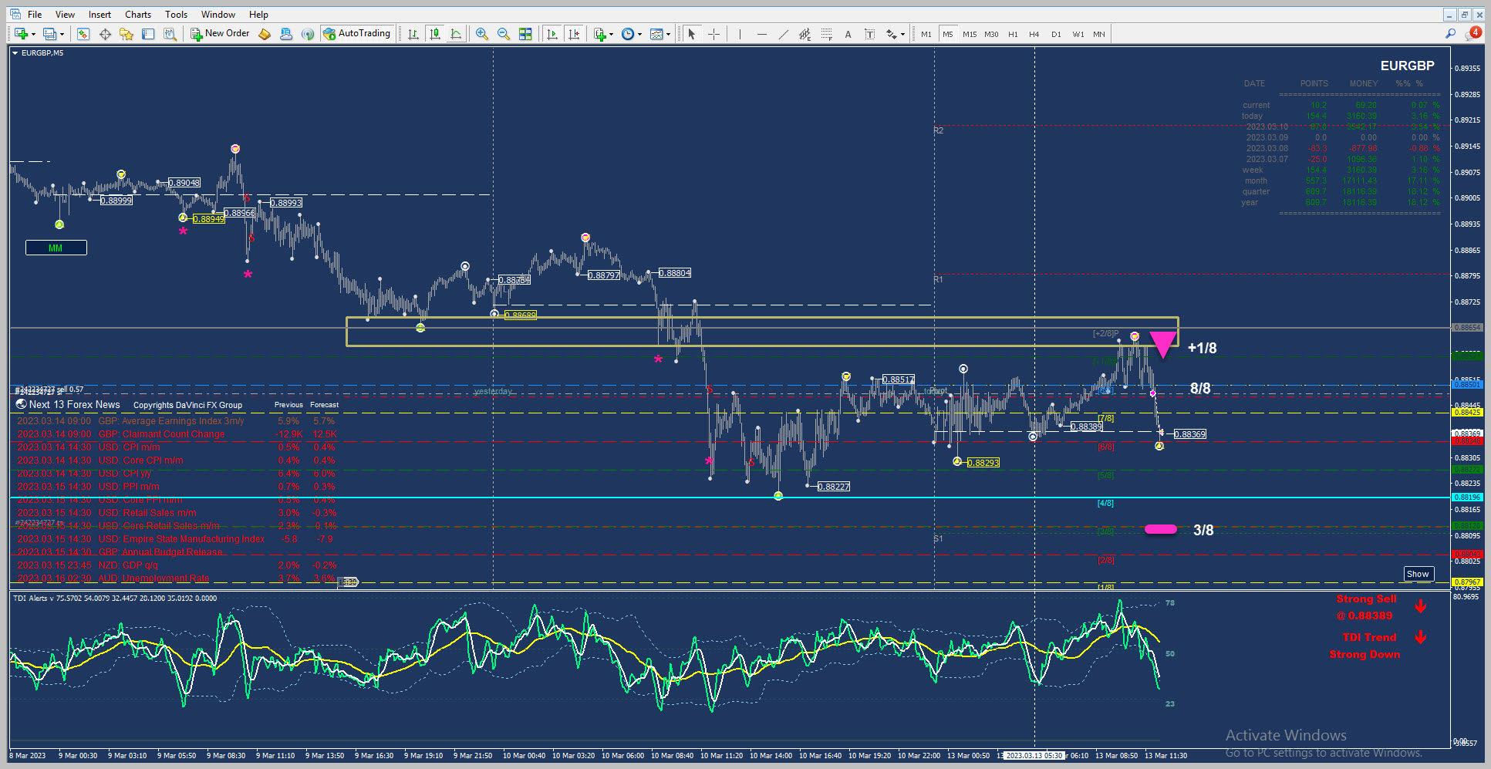Viewport: 1491px width, 769px height.
Task: Expand the Templates dropdown arrow
Action: (668, 34)
